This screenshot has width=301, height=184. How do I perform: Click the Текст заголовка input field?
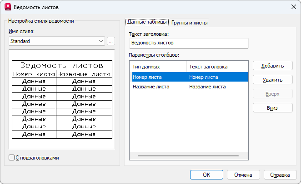coord(188,43)
